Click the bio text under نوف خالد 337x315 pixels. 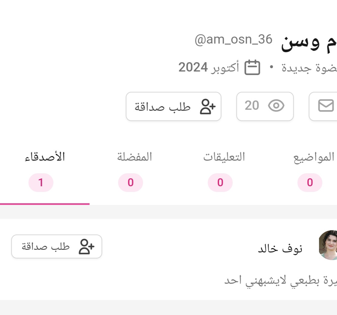(x=281, y=280)
